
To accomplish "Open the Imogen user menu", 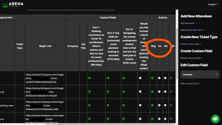I will pyautogui.click(x=213, y=4).
